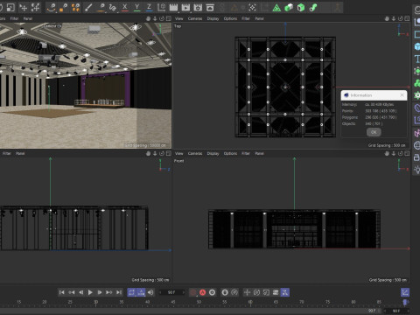Toggle the Y axis lock
420x315 pixels.
click(x=137, y=7)
